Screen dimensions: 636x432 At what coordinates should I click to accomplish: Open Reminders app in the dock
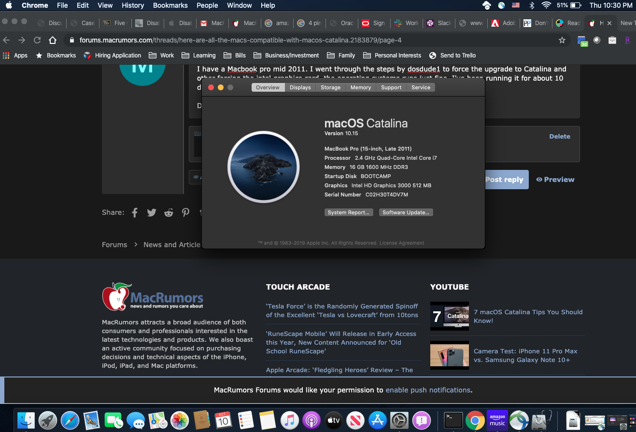click(x=245, y=420)
